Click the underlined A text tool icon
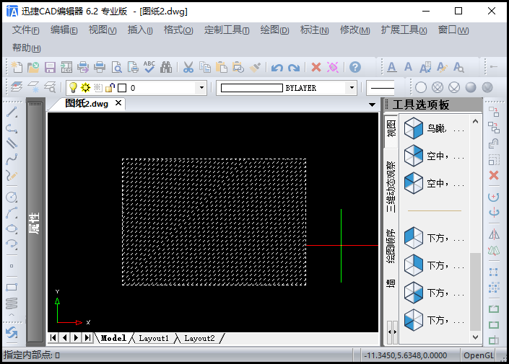Screen dimensions: 509x364 tap(392, 67)
